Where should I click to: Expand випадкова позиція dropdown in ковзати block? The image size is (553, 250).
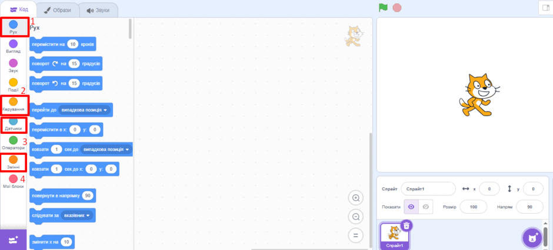pyautogui.click(x=106, y=150)
